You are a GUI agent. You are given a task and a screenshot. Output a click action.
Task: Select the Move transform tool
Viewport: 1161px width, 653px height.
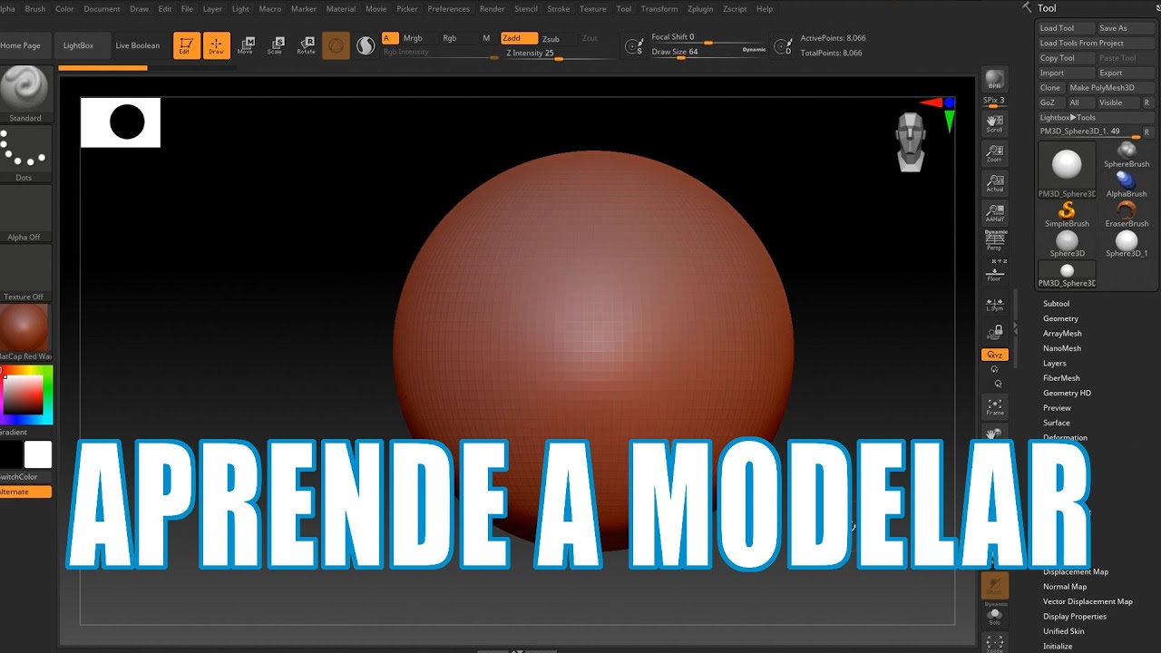pos(246,45)
